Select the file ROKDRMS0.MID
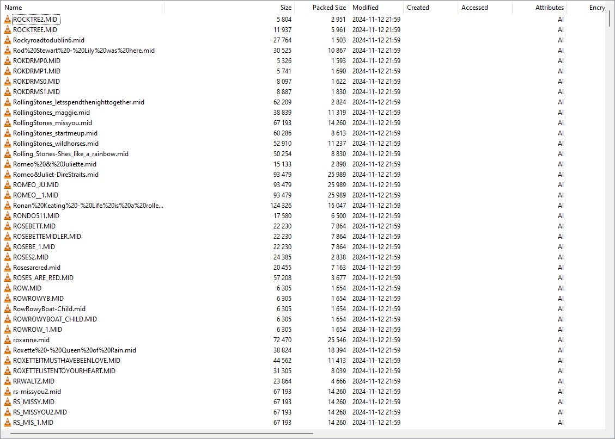Viewport: 615px width, 439px height. 36,82
